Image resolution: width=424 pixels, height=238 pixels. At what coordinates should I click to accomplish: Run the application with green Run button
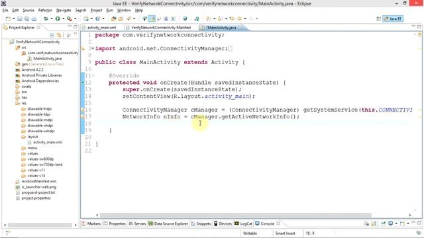coord(58,19)
